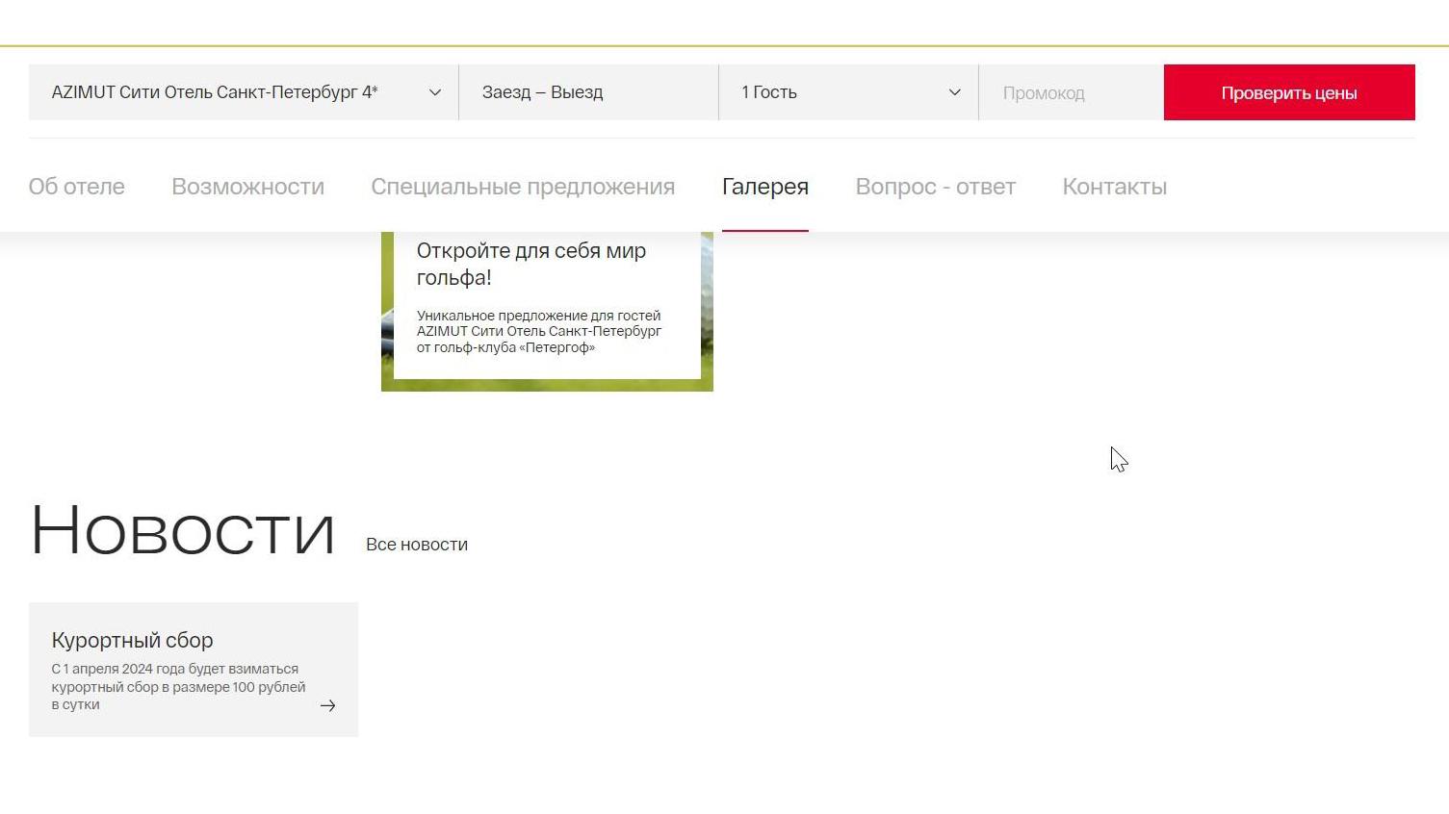Click golf offer description text about Петергоф
The height and width of the screenshot is (814, 1449).
[x=539, y=331]
